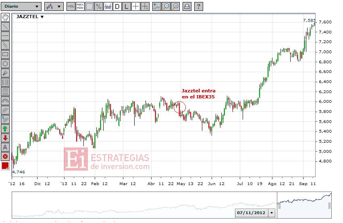Toggle the MAX MIN markers

(80, 6)
